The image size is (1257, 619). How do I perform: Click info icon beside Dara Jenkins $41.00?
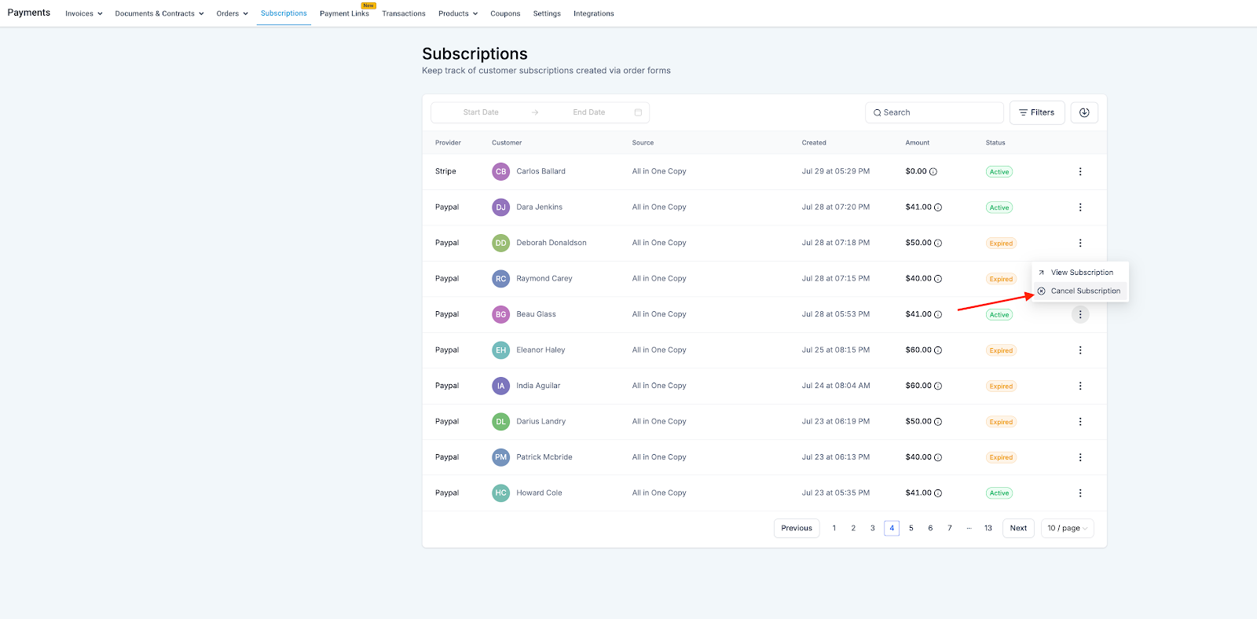pos(938,207)
